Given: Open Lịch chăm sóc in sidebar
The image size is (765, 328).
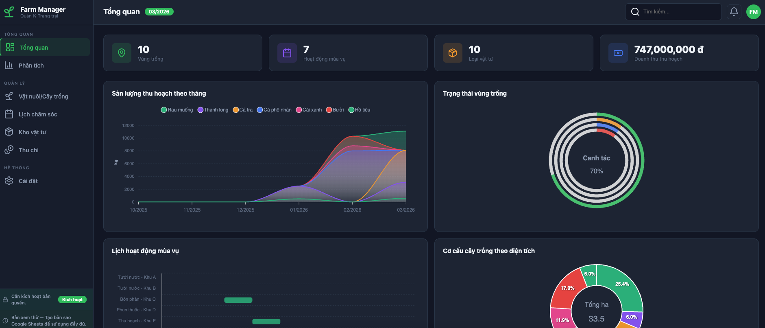Looking at the screenshot, I should click(x=38, y=114).
